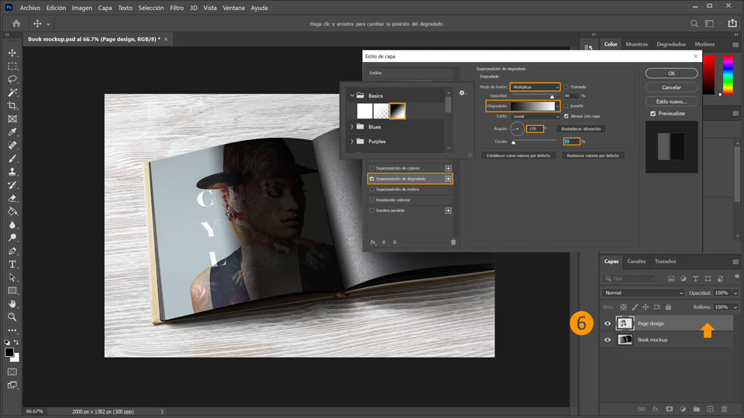
Task: Enable the Invertir checkbox
Action: tap(567, 105)
